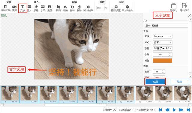The image size is (192, 113).
Task: Jump to last frame playback button
Action: pyautogui.click(x=188, y=110)
